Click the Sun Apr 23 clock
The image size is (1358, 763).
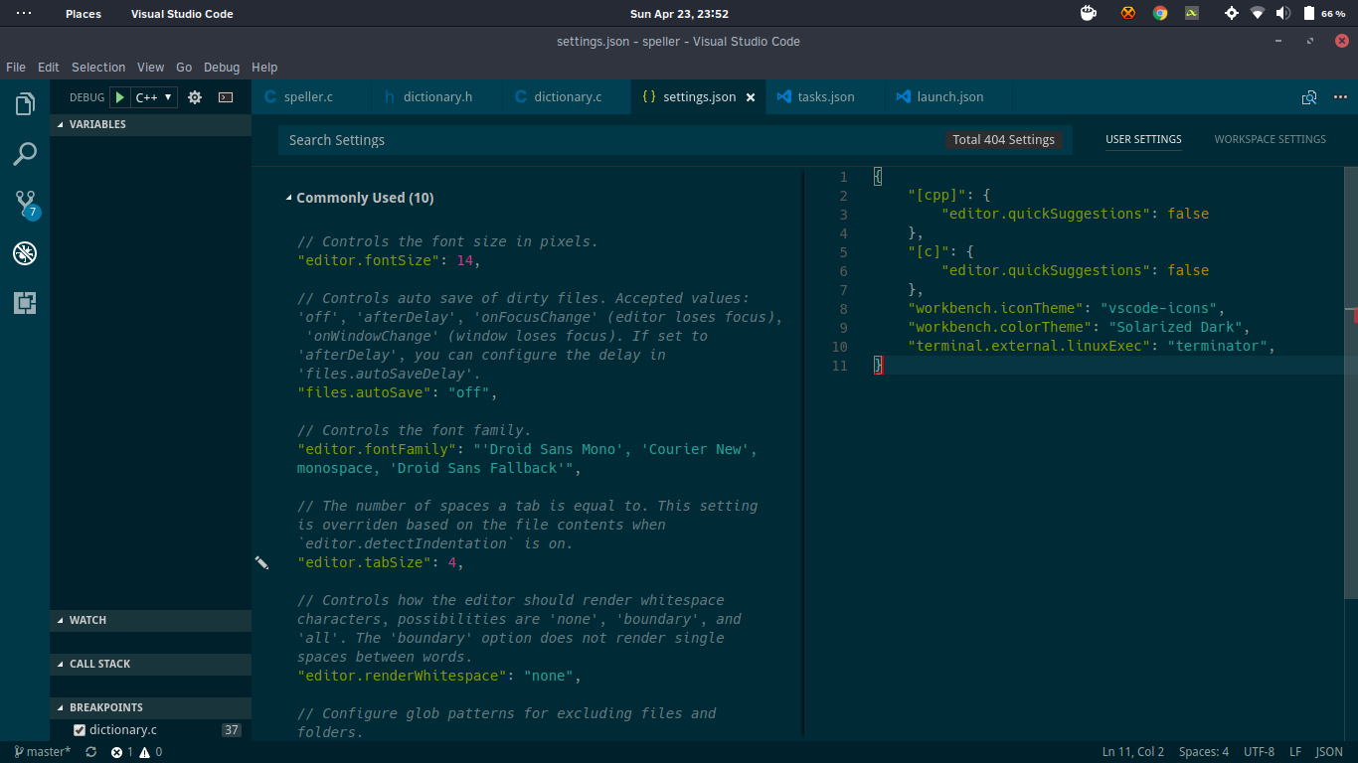click(679, 14)
